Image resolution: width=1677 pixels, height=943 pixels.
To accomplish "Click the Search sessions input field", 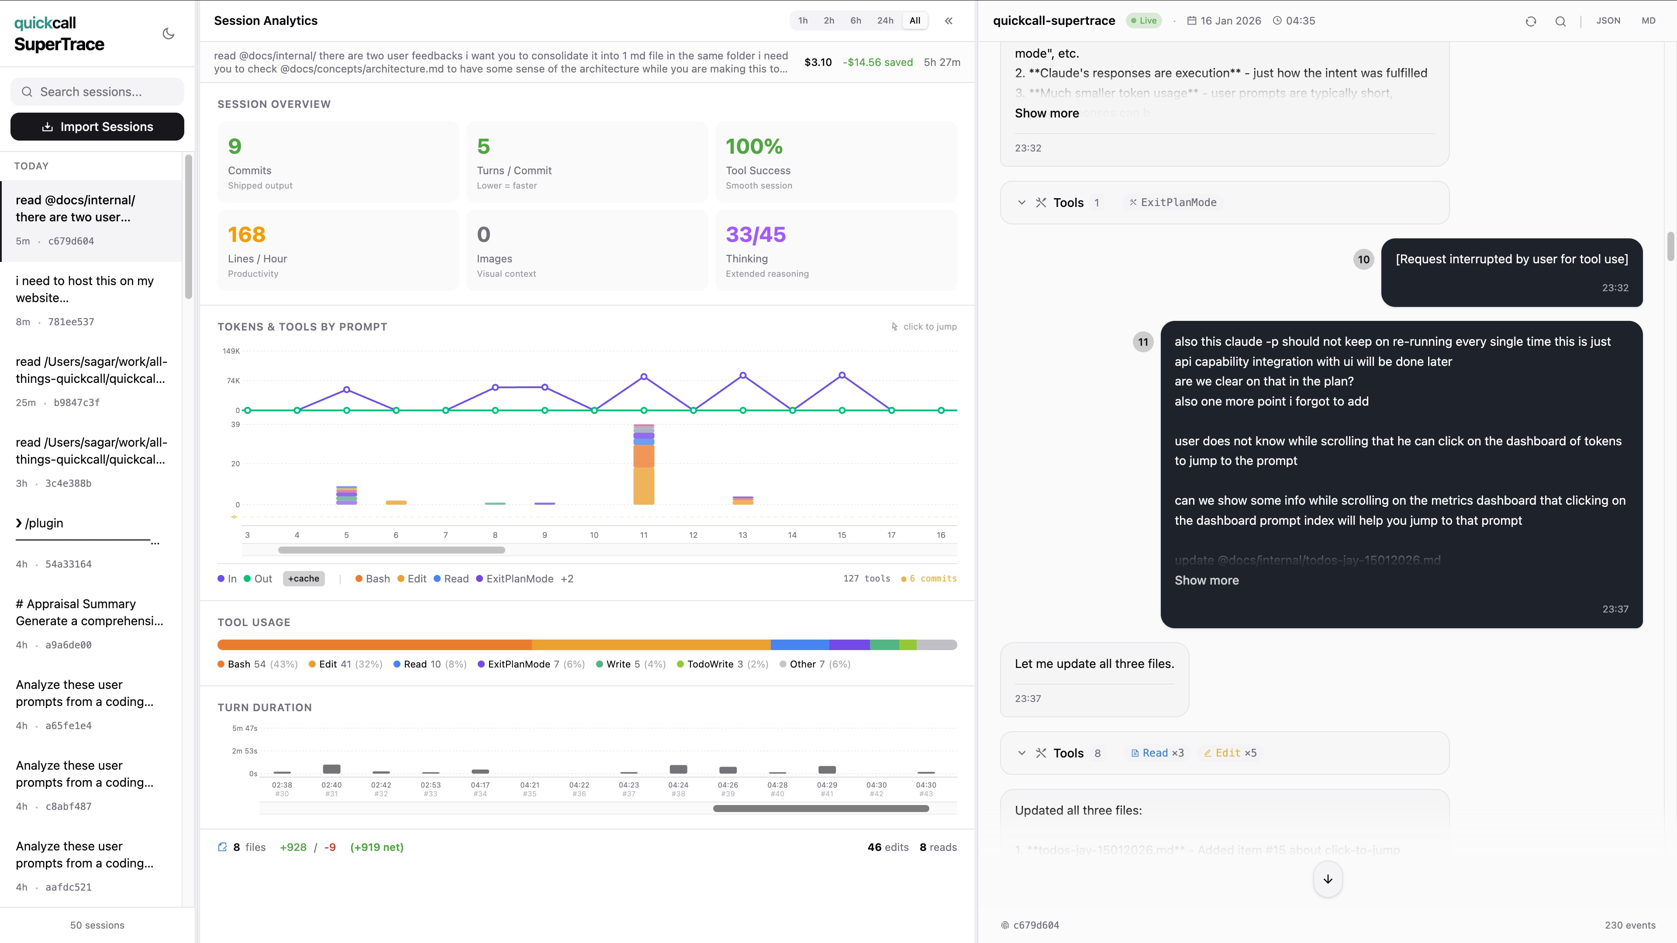I will click(x=98, y=92).
